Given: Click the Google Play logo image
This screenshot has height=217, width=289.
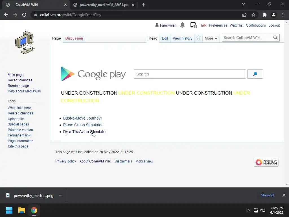Looking at the screenshot, I should coord(93,74).
